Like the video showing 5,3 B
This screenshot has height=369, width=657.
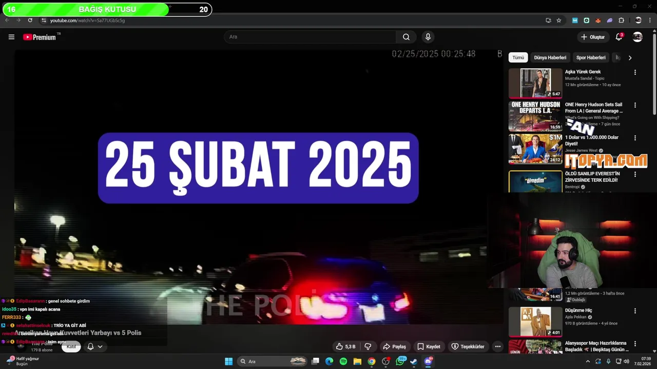pyautogui.click(x=345, y=346)
